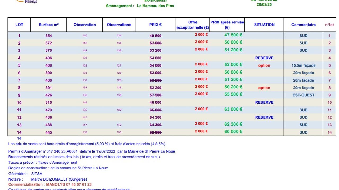Click discounted price 55 500 €

click(x=233, y=94)
